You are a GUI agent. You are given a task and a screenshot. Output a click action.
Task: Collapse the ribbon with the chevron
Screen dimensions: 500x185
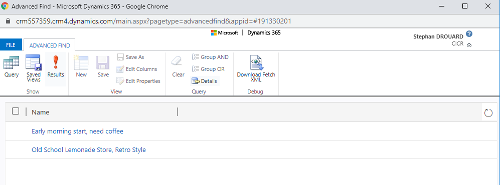469,45
